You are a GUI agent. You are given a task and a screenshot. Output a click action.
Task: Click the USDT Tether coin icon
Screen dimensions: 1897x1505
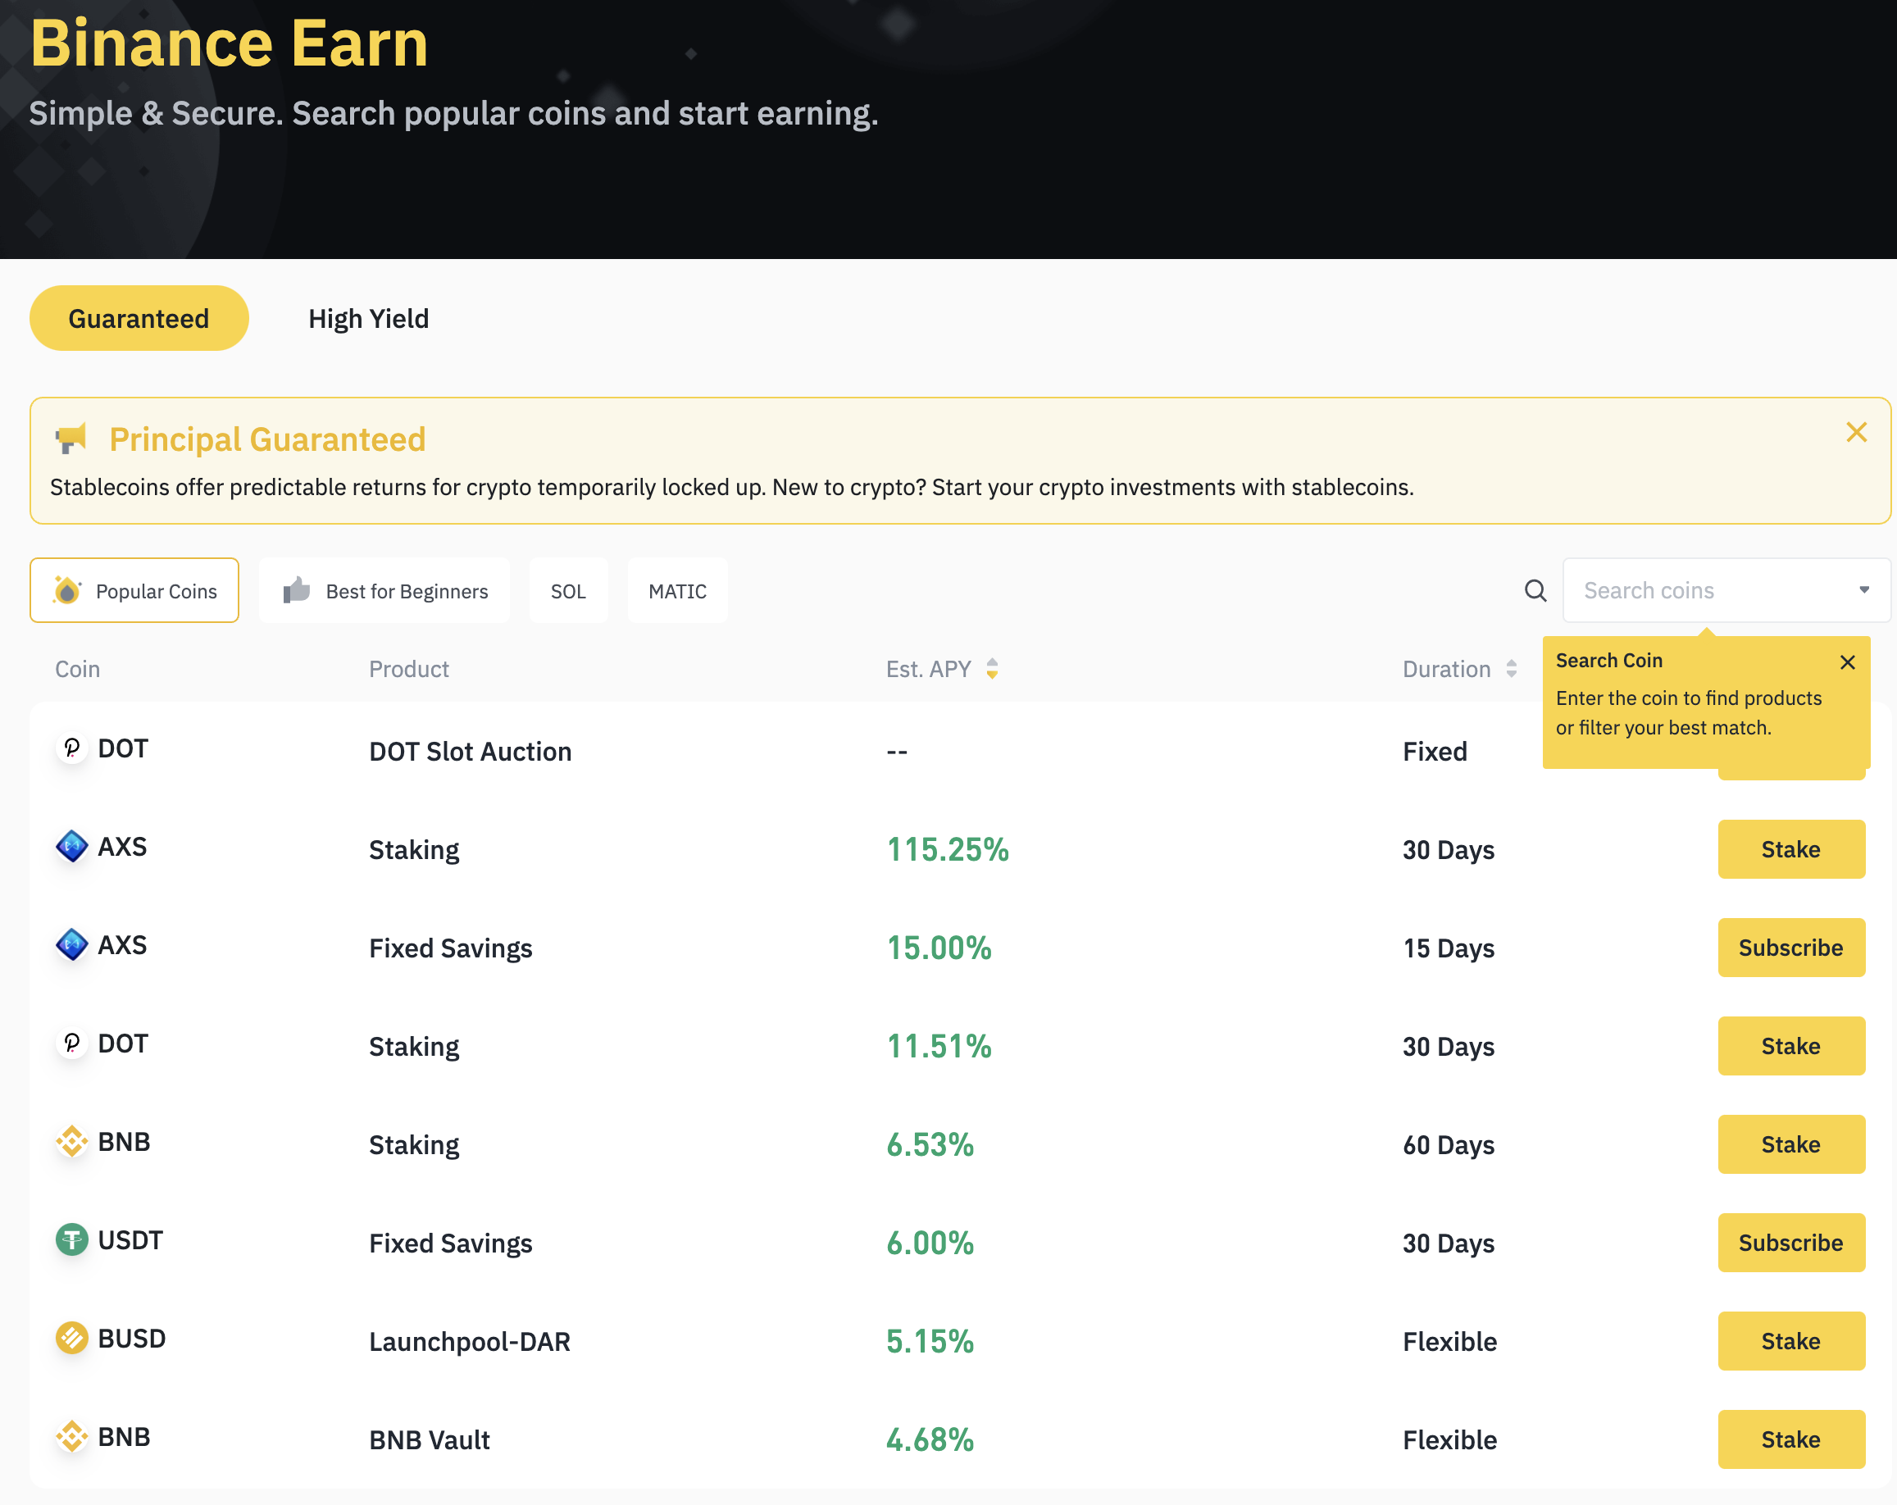click(72, 1240)
